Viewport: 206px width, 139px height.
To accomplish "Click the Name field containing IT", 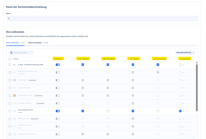I will click(x=102, y=19).
